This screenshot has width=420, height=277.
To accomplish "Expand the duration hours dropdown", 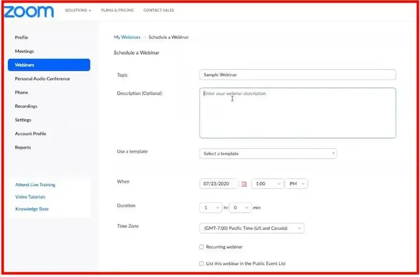I will (x=210, y=207).
